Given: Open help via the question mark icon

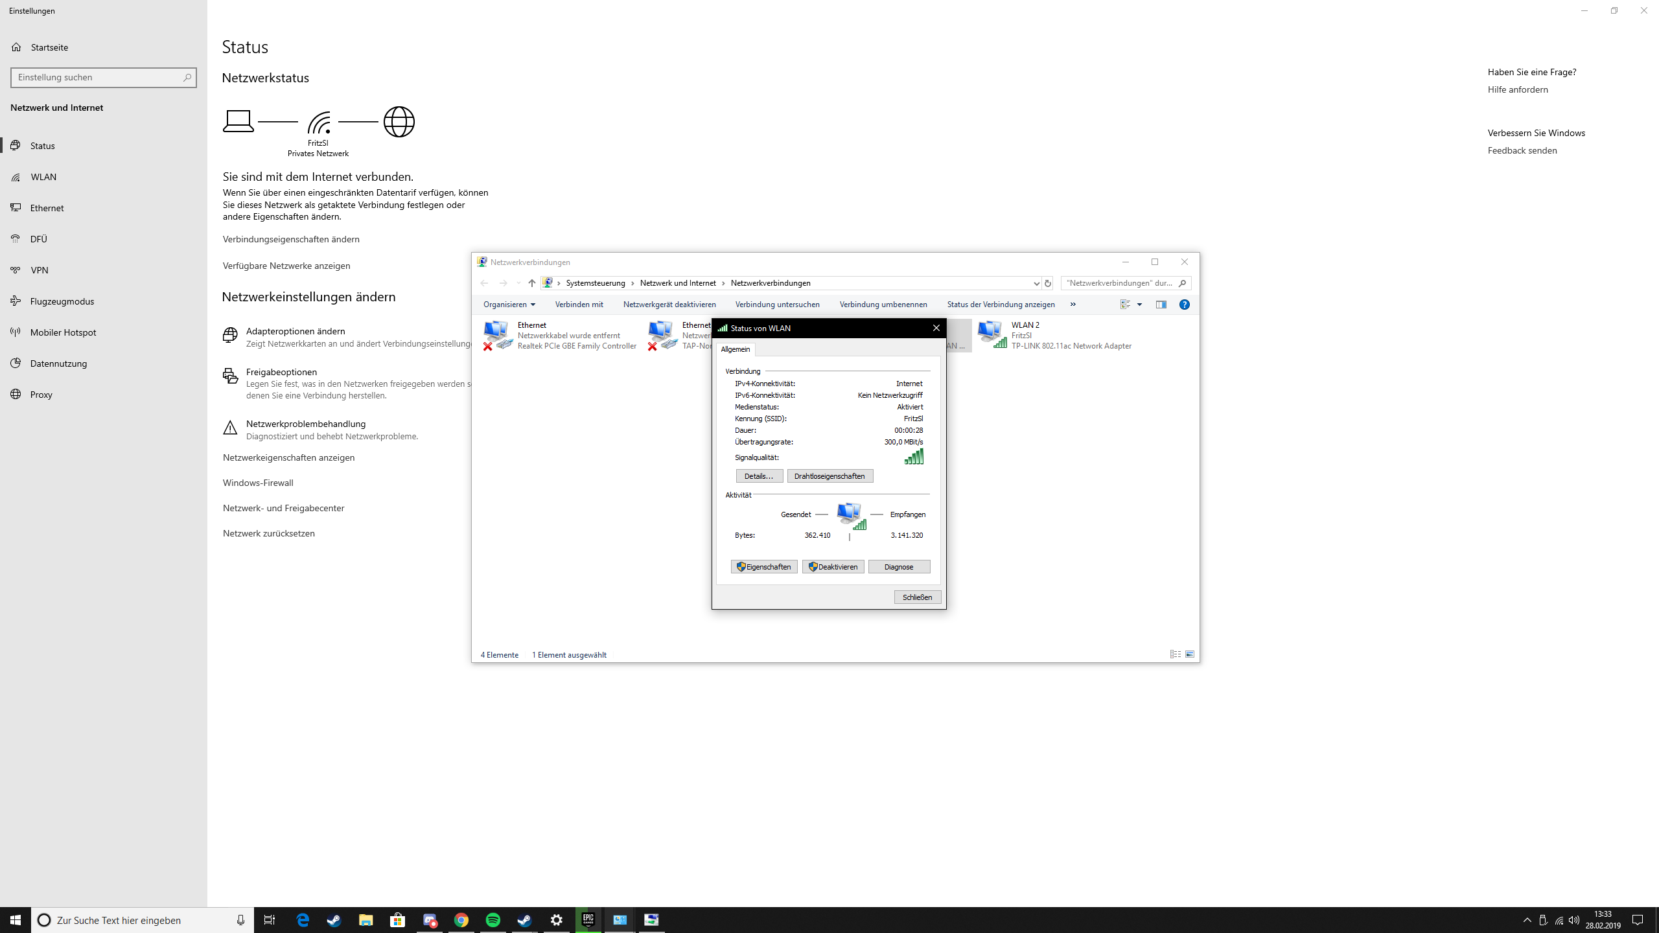Looking at the screenshot, I should tap(1184, 304).
